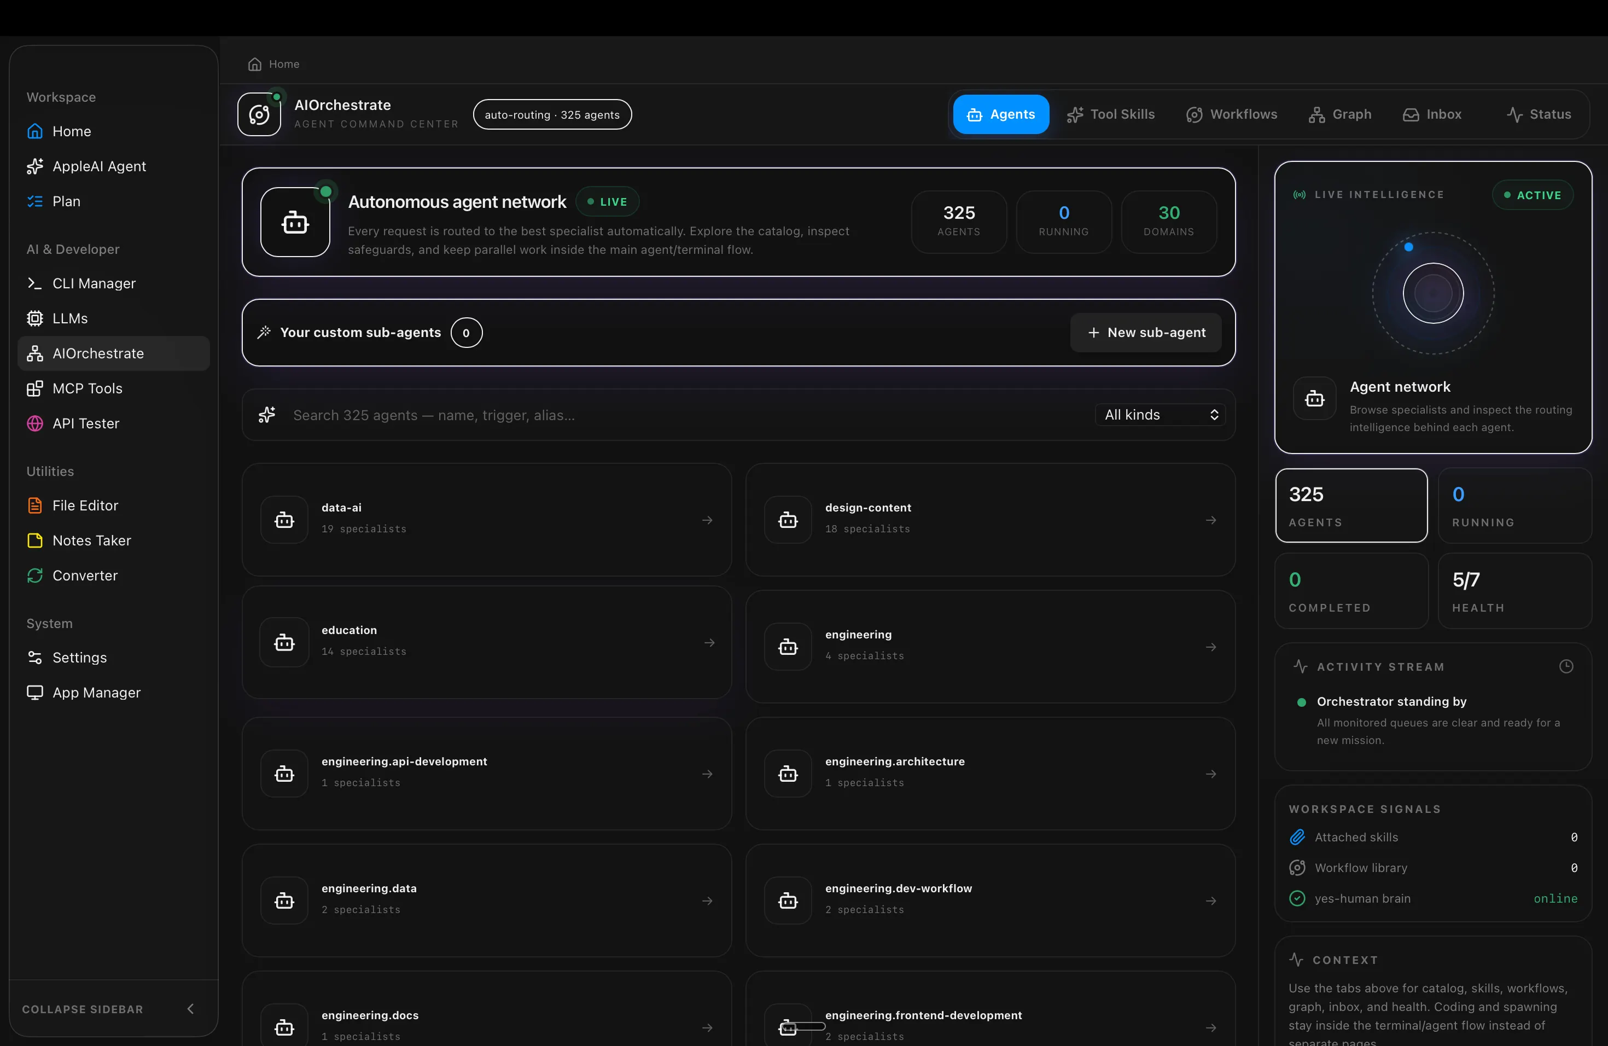1608x1046 pixels.
Task: Click the data-ai robot icon
Action: click(284, 520)
